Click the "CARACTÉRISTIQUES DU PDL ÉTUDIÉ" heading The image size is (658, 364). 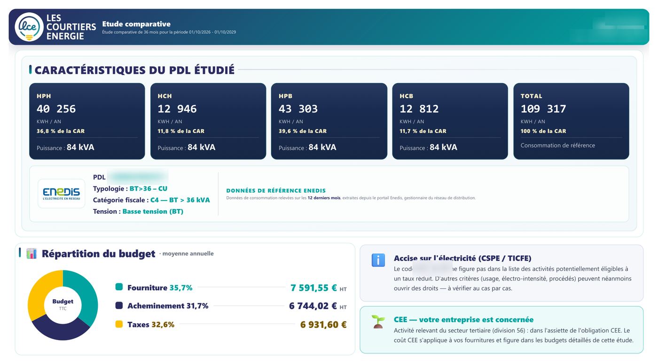[134, 70]
